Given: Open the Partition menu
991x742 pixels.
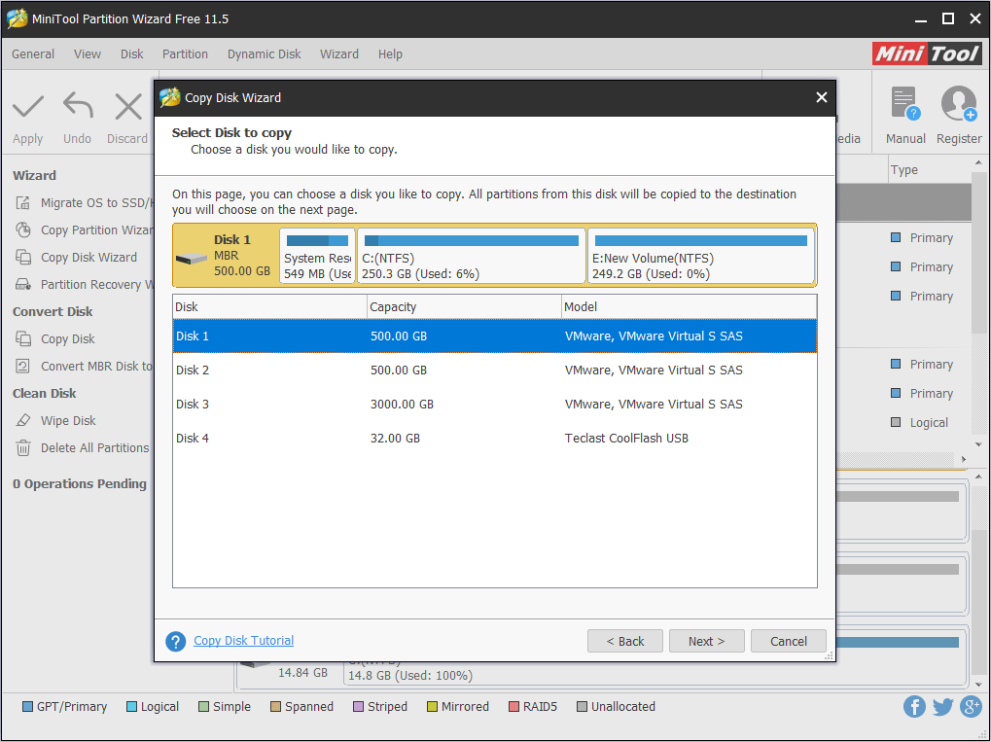Looking at the screenshot, I should pyautogui.click(x=185, y=54).
